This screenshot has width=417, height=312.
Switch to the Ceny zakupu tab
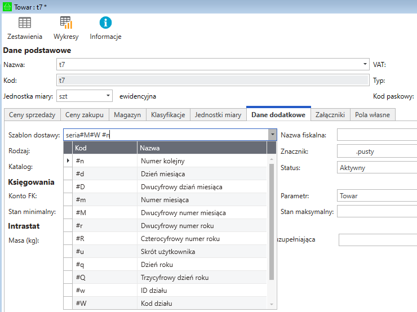tap(84, 115)
